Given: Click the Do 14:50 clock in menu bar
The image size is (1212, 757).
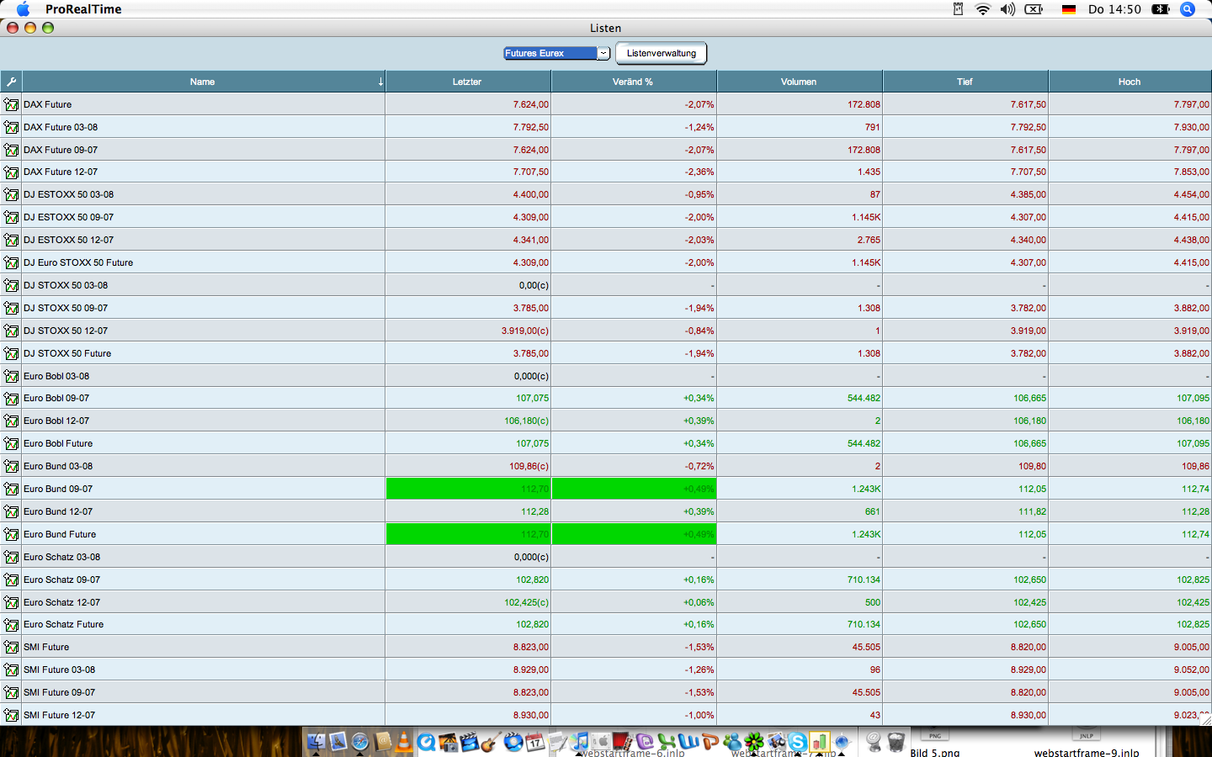Looking at the screenshot, I should tap(1114, 9).
